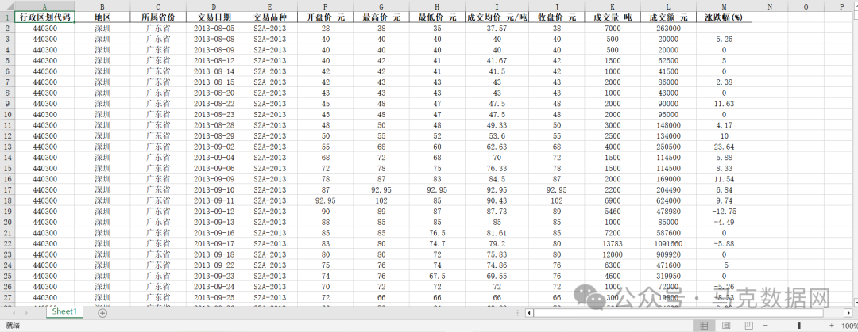Select the cell with value 23.64
The height and width of the screenshot is (332, 858).
point(724,147)
